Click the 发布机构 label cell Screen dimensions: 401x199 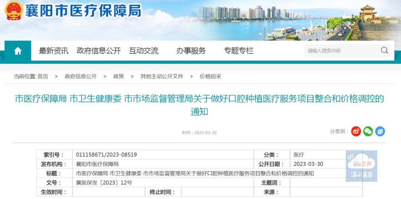[55, 164]
